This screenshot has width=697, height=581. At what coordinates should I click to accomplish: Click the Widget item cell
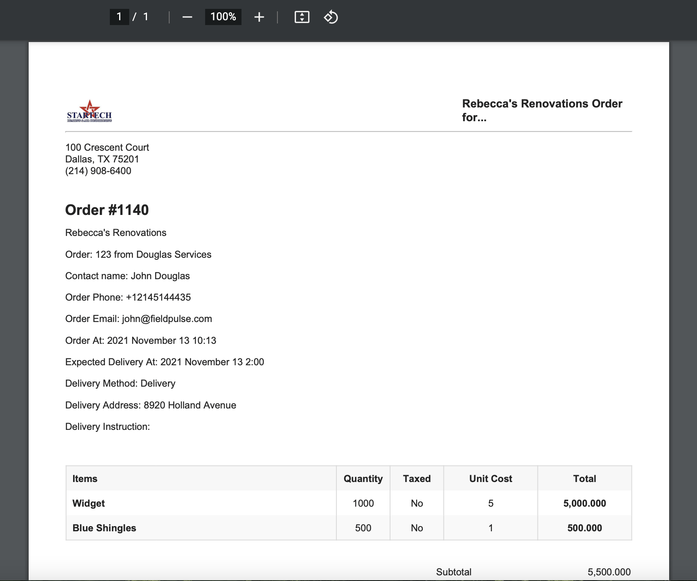pos(201,503)
